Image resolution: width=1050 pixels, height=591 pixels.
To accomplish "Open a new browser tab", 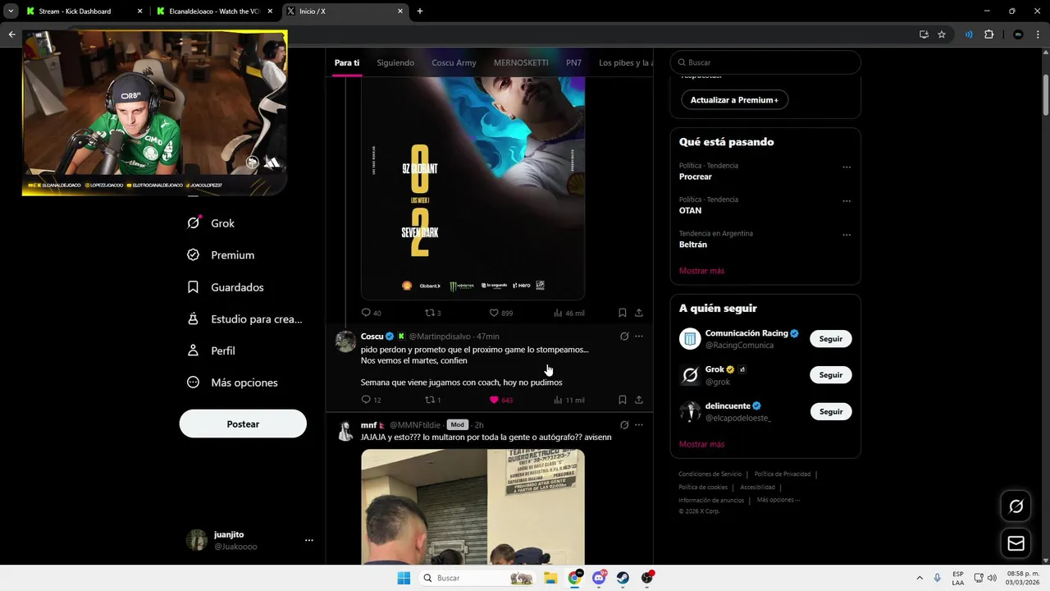I will (420, 11).
